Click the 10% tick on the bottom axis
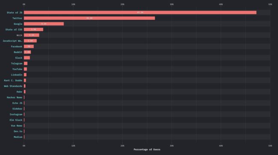The height and width of the screenshot is (155, 278). (73, 146)
